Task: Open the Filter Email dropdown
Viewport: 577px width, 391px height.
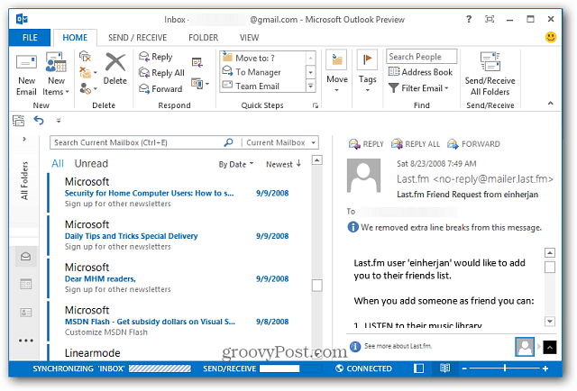Action: click(x=418, y=88)
